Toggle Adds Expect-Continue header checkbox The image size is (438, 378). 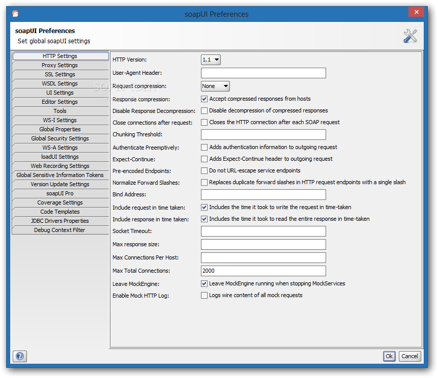tap(204, 159)
